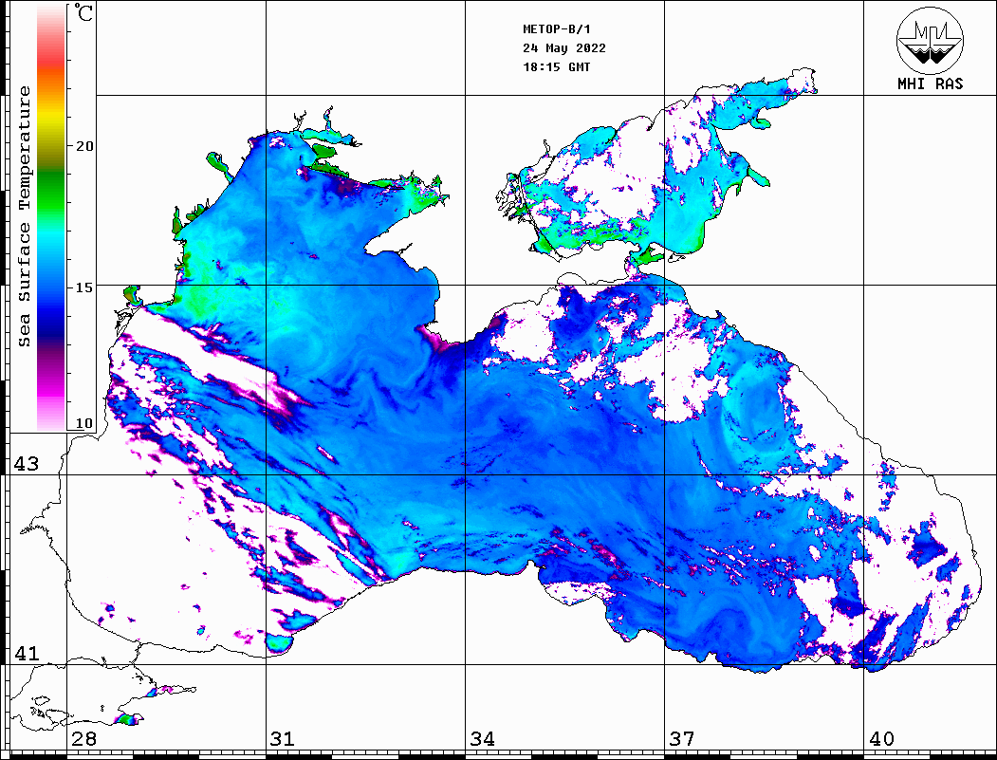Click the '10' value on color scale
Viewport: 997px width, 760px height.
tap(84, 423)
